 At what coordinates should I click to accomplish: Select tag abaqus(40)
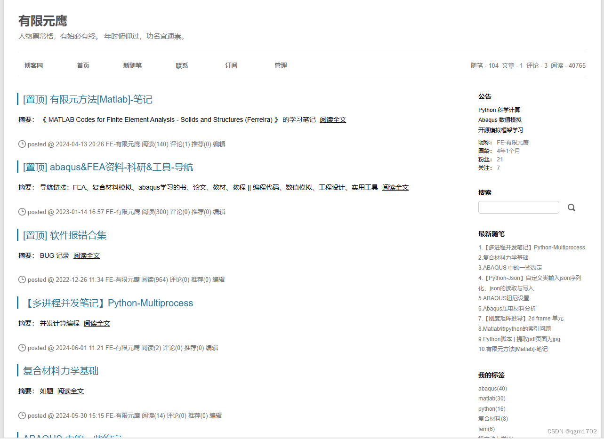point(492,389)
